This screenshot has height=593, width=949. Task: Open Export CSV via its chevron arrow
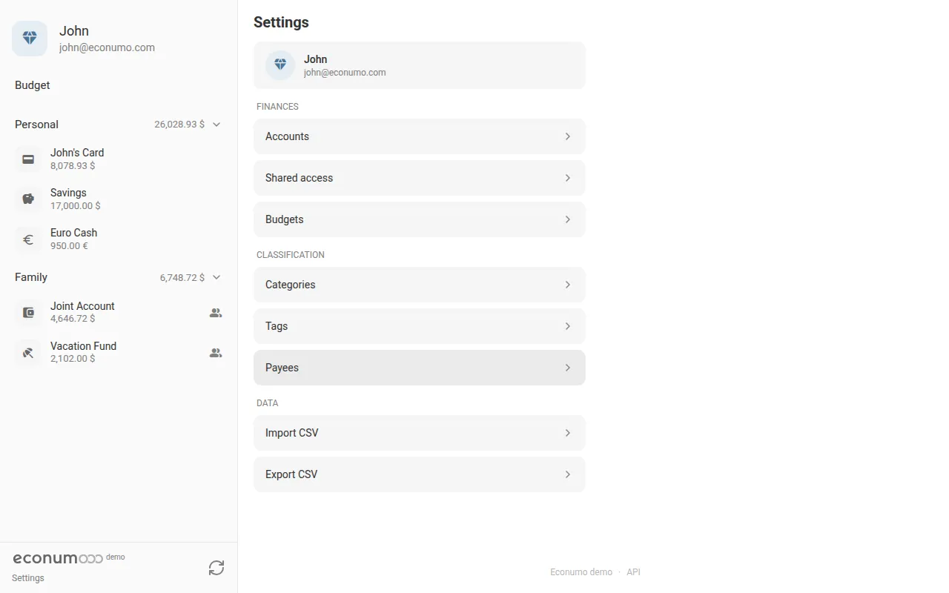tap(568, 474)
